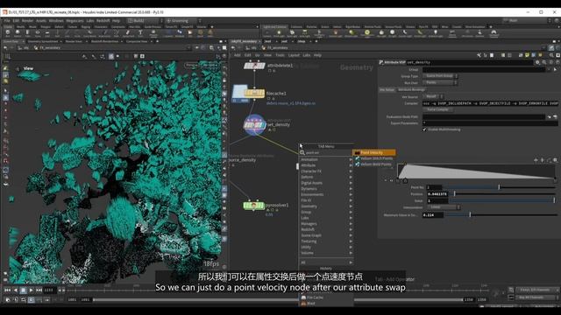Add a Sky Light from shelf
561x315 pixels.
[x=381, y=33]
